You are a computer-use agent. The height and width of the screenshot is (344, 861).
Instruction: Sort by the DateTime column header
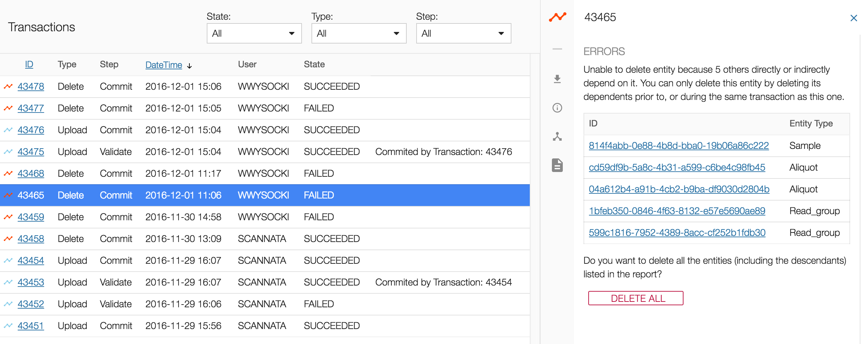[164, 65]
